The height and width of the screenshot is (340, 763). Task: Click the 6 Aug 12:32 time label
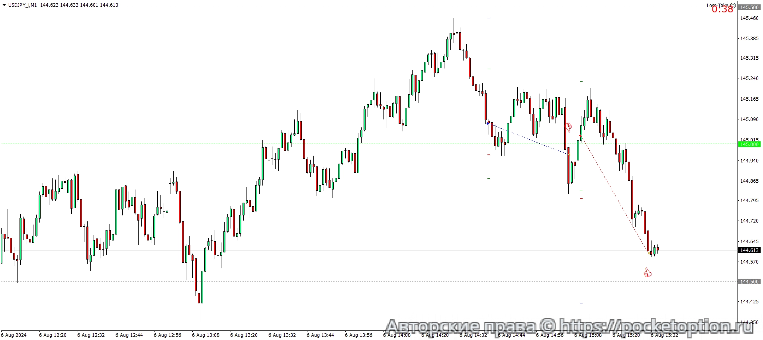(91, 335)
